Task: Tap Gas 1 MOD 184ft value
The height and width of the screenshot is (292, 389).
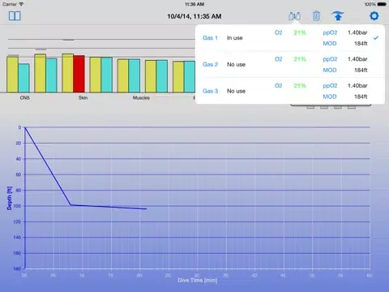Action: point(361,44)
